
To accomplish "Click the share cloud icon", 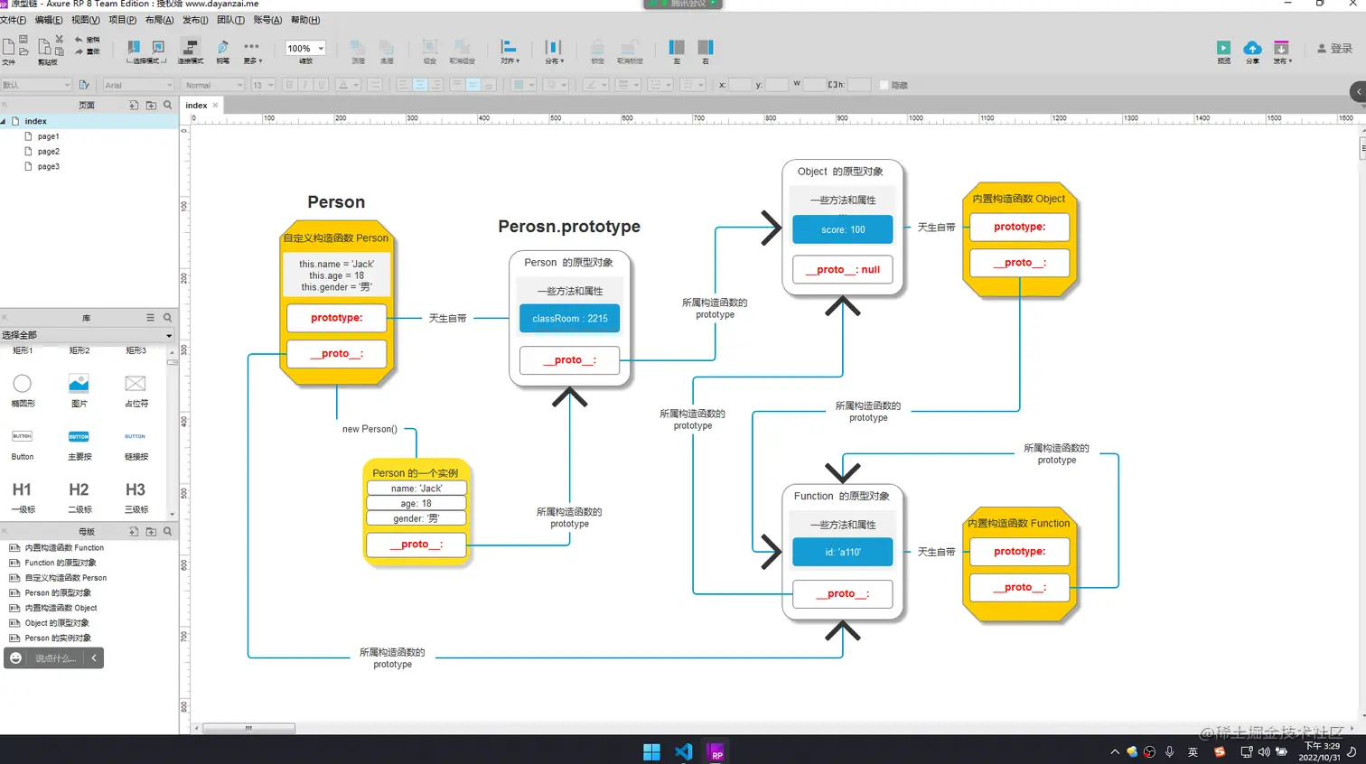I will [x=1252, y=48].
